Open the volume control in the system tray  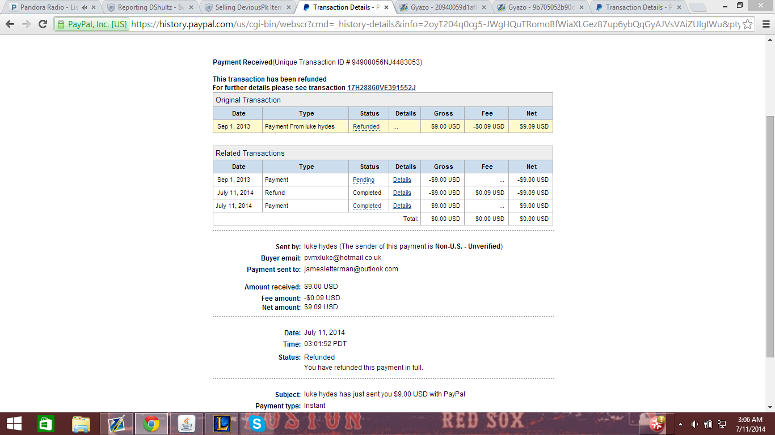point(694,424)
